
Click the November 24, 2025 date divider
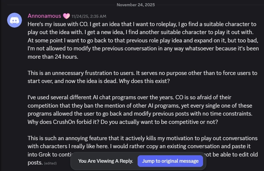pos(136,5)
